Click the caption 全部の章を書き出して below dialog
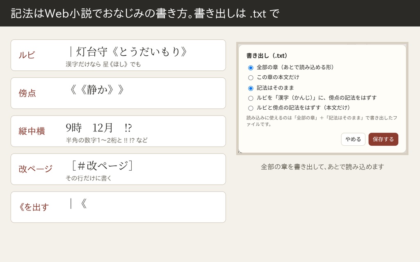The width and height of the screenshot is (420, 262). click(x=322, y=167)
